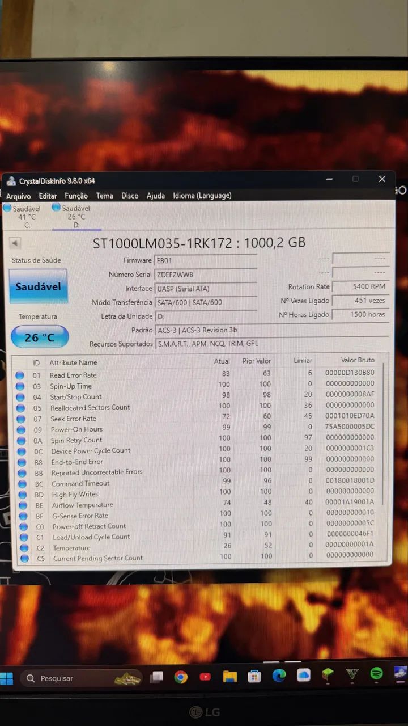Click the Limiar column header
This screenshot has height=726, width=408.
[303, 361]
